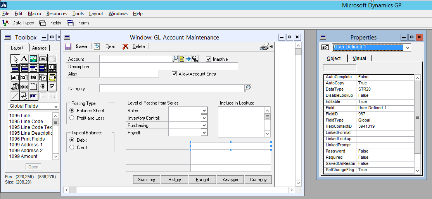
Task: Open Data Types from the main toolbar
Action: coord(18,23)
